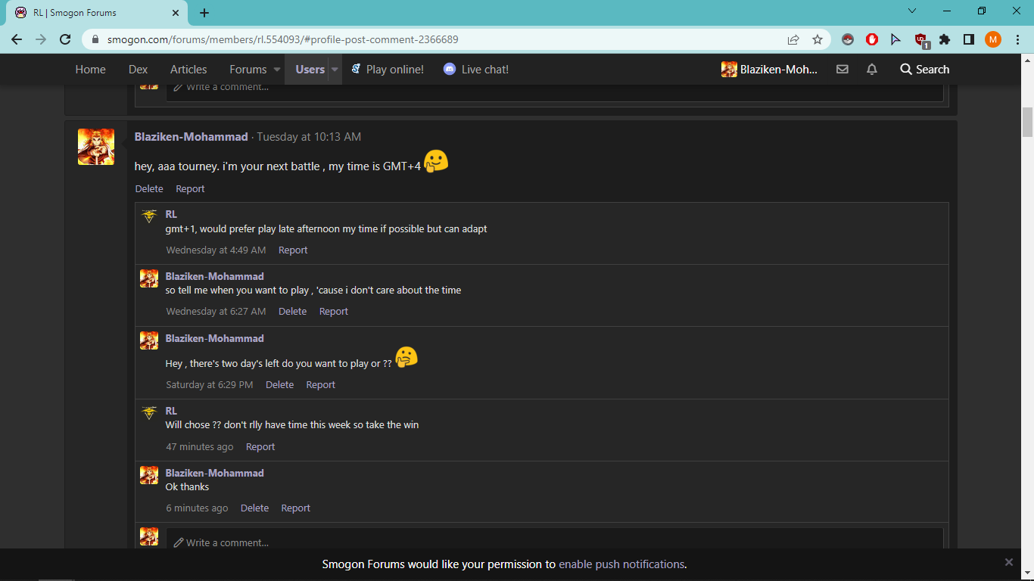Click the 'Saturday at 6:29 PM' timestamp

tap(210, 385)
